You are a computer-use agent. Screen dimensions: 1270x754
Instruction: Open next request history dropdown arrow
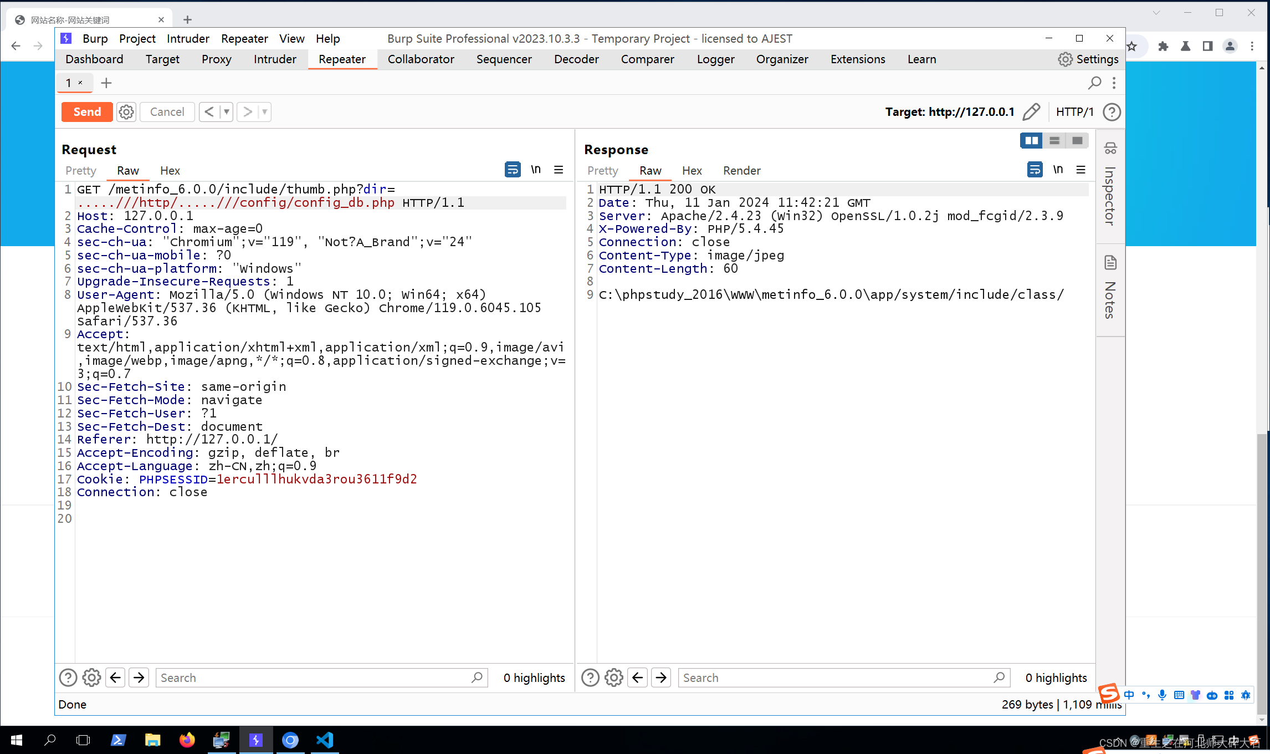click(263, 112)
